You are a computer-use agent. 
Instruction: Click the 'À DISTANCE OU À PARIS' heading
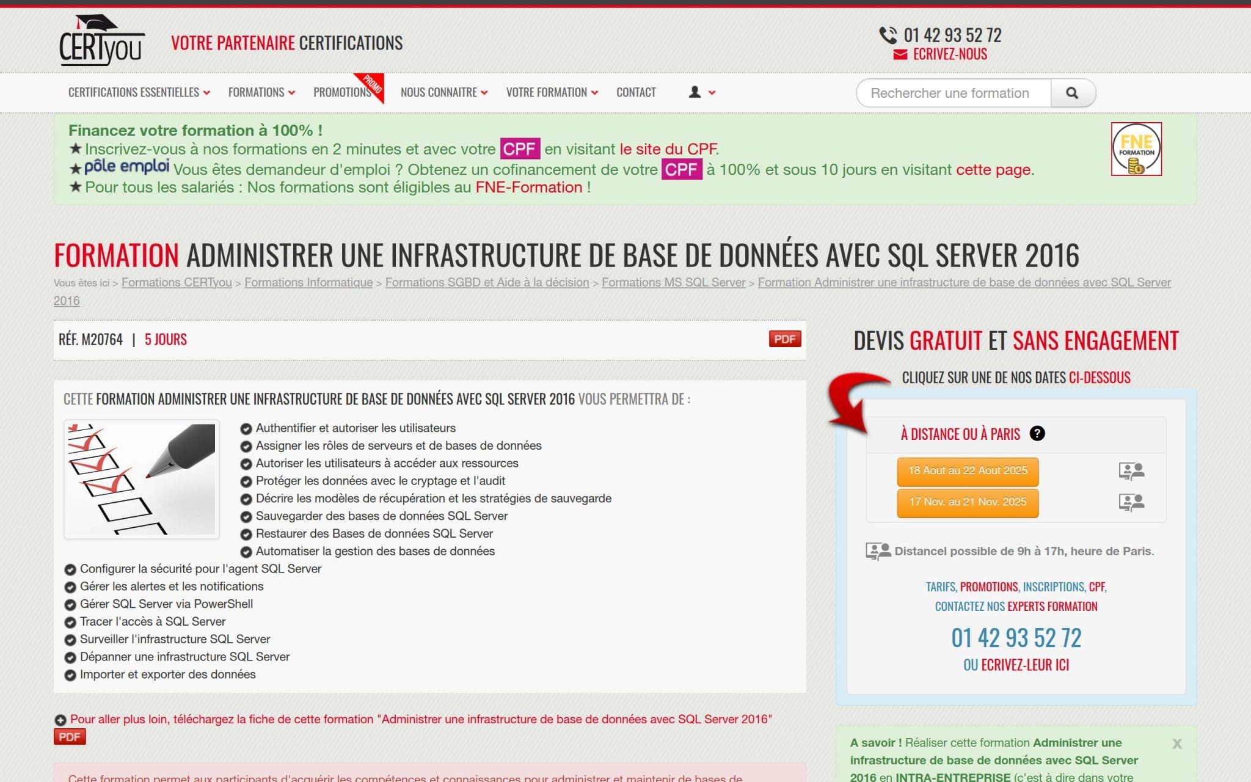[x=960, y=434]
